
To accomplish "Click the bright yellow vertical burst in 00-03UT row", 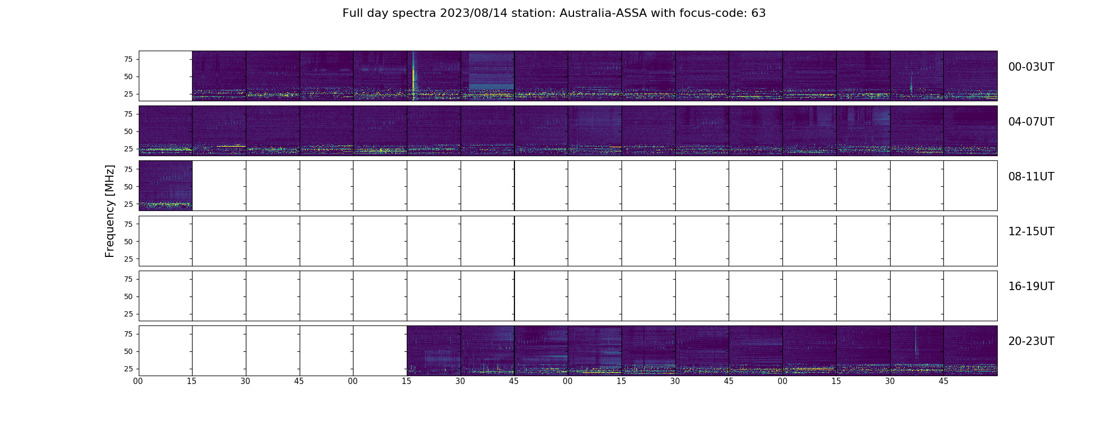I will pyautogui.click(x=413, y=75).
